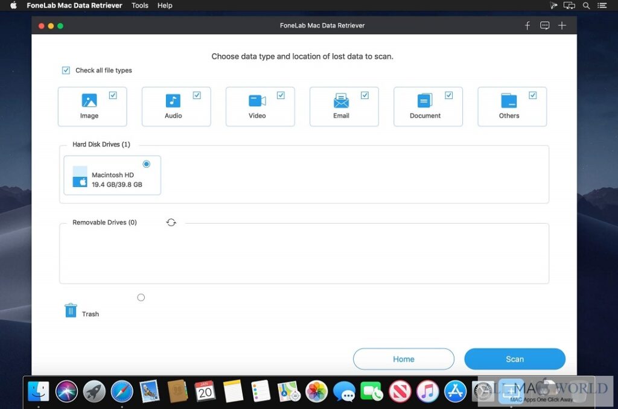
Task: Uncheck the Image file type checkbox
Action: pos(113,95)
